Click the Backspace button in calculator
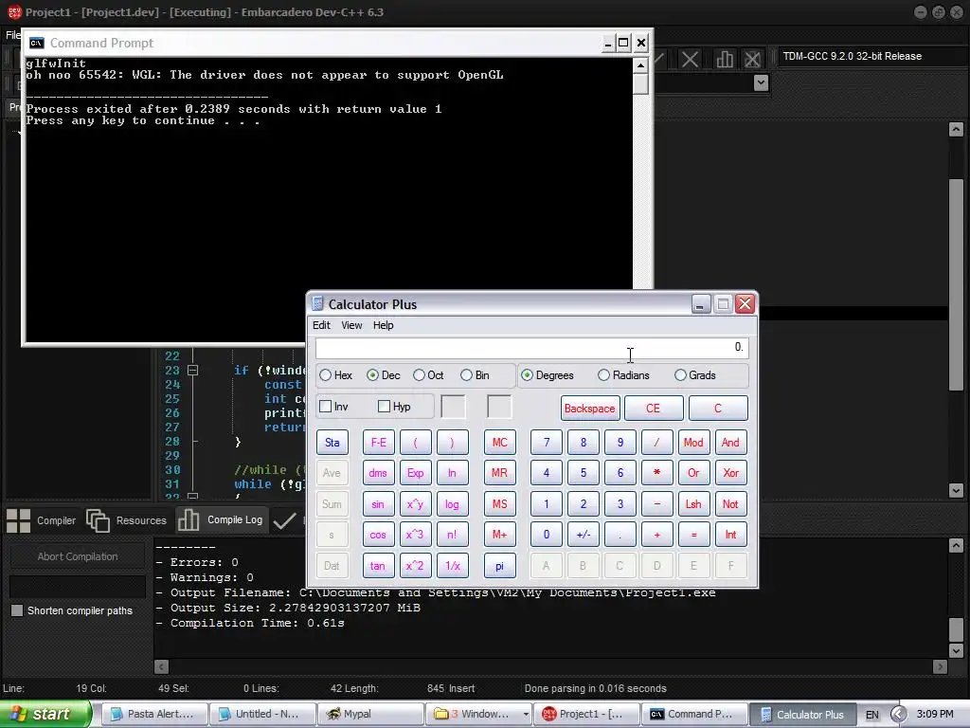This screenshot has width=970, height=728. coord(589,409)
